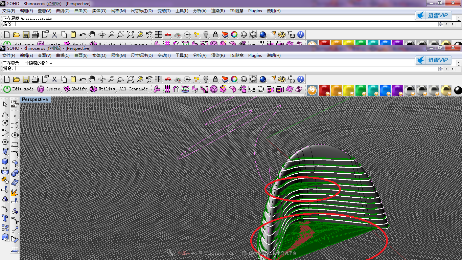Viewport: 462px width, 260px height.
Task: Click Hide objects lightbulb in front window toolbar
Action: coord(206,79)
